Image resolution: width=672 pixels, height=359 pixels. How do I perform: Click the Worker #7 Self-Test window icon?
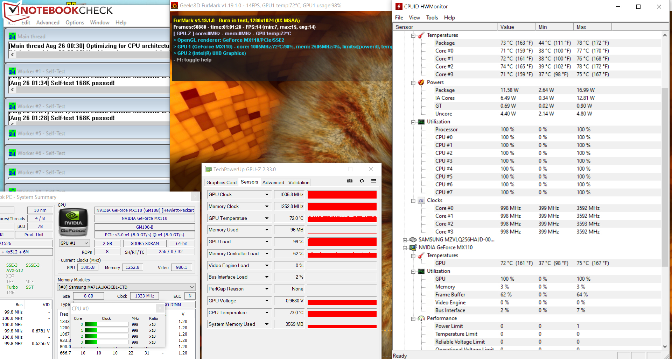pos(12,172)
